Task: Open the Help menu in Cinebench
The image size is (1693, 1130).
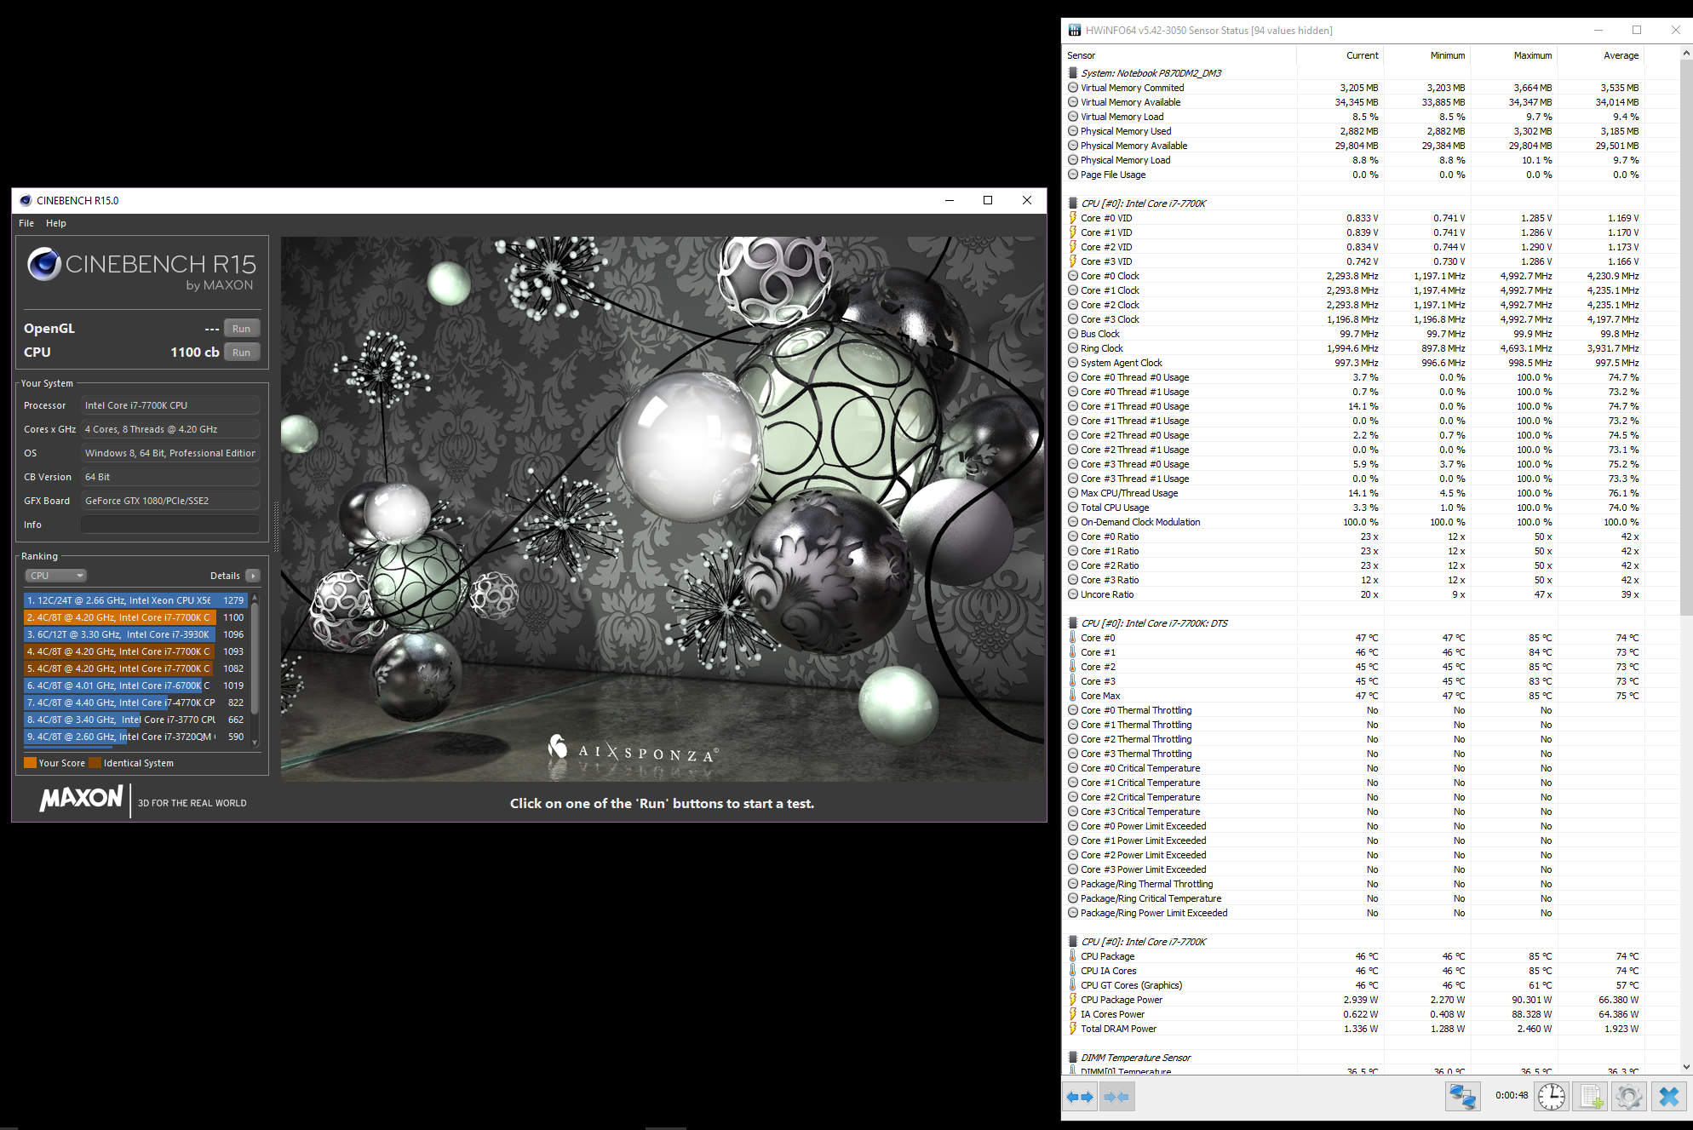Action: point(55,223)
